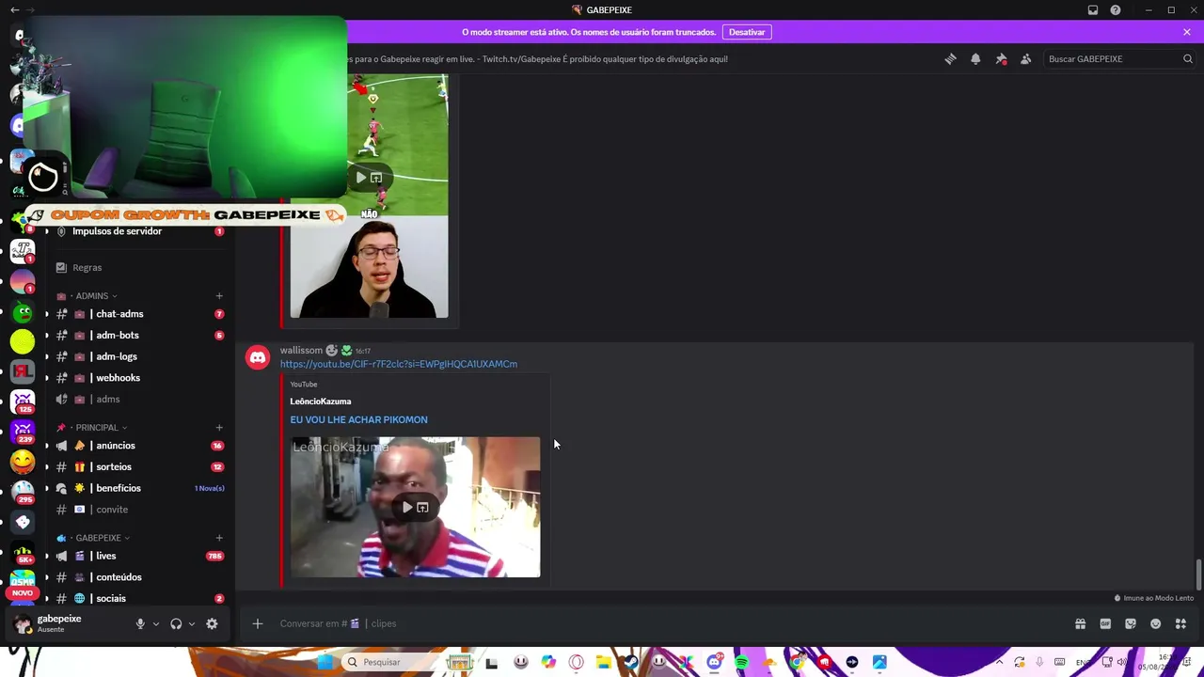Mute the microphone
The width and height of the screenshot is (1204, 677).
140,623
